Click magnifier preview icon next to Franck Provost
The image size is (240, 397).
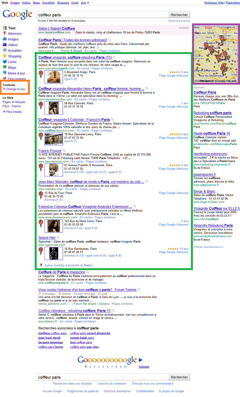64,150
